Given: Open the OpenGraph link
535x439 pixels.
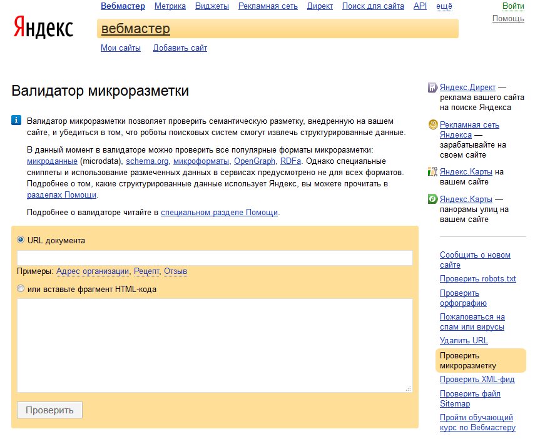Looking at the screenshot, I should click(x=255, y=161).
